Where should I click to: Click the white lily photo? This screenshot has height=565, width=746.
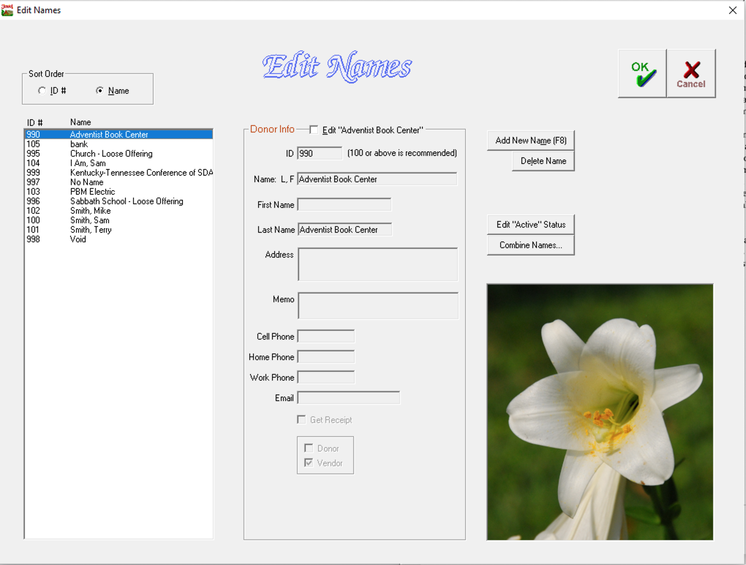(x=600, y=412)
